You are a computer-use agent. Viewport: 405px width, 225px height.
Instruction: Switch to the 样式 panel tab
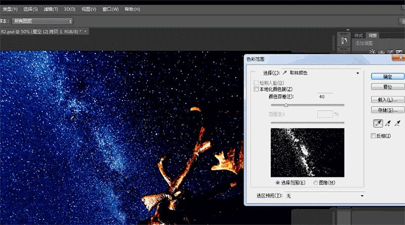coord(359,35)
